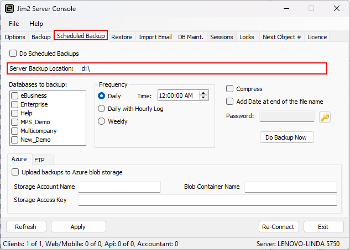Click the Server: LENOVO-LINDA 5750 status text

(298, 244)
